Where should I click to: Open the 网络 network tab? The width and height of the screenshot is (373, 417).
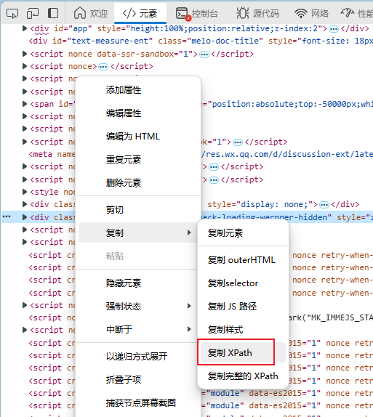pyautogui.click(x=311, y=13)
